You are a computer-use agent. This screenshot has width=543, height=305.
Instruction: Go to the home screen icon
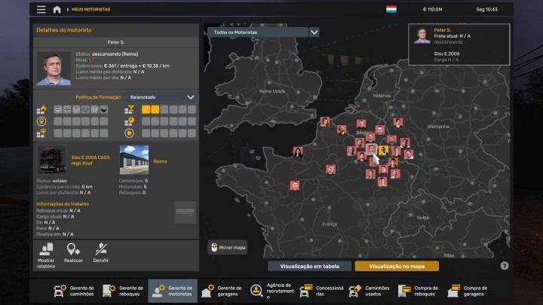click(57, 9)
